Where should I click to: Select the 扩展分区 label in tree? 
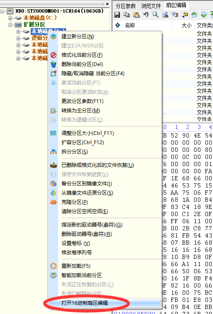(x=34, y=25)
